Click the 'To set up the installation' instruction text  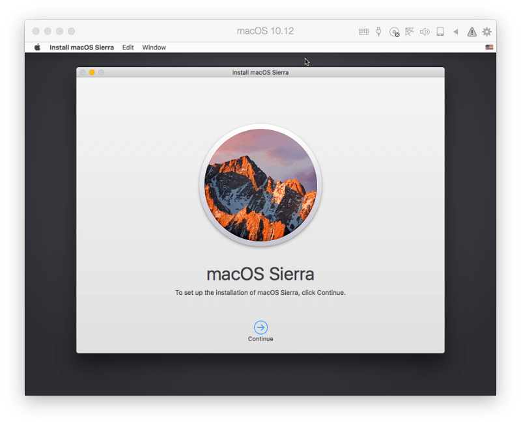(260, 292)
